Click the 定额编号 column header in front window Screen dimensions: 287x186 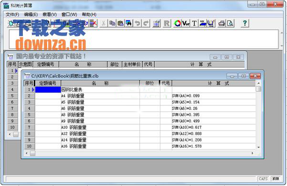pyautogui.click(x=48, y=84)
